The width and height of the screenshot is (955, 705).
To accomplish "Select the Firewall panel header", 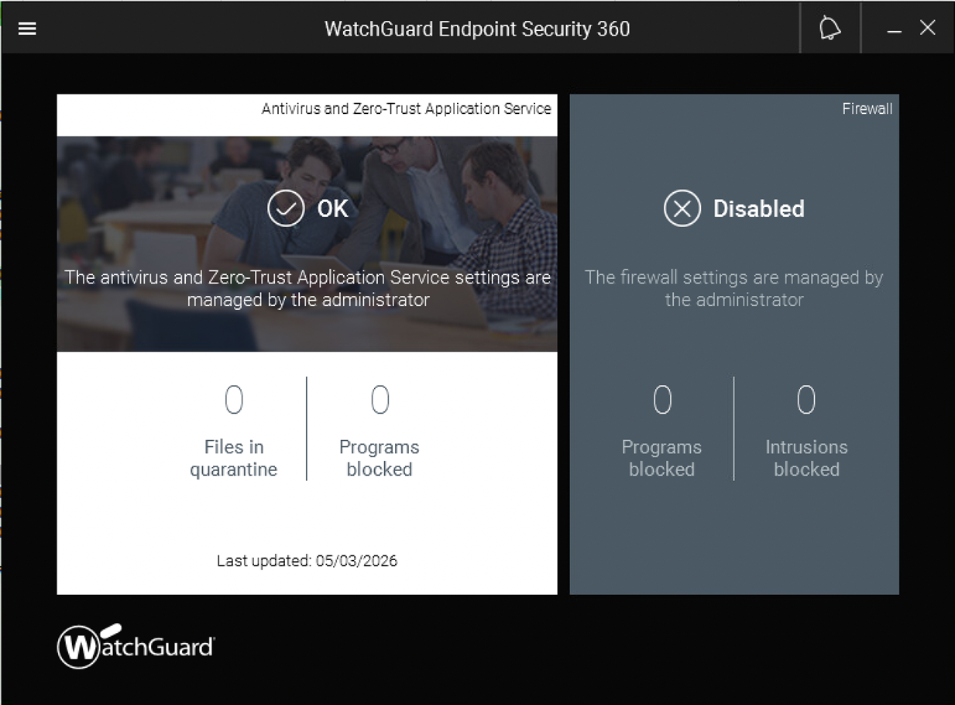I will (867, 108).
